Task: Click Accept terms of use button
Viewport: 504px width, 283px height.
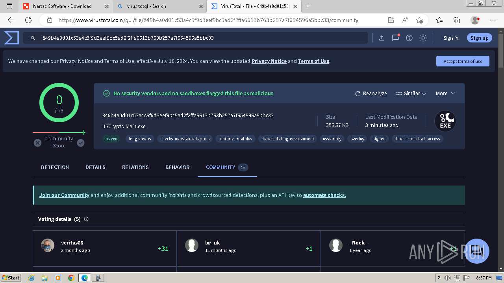Action: click(463, 61)
